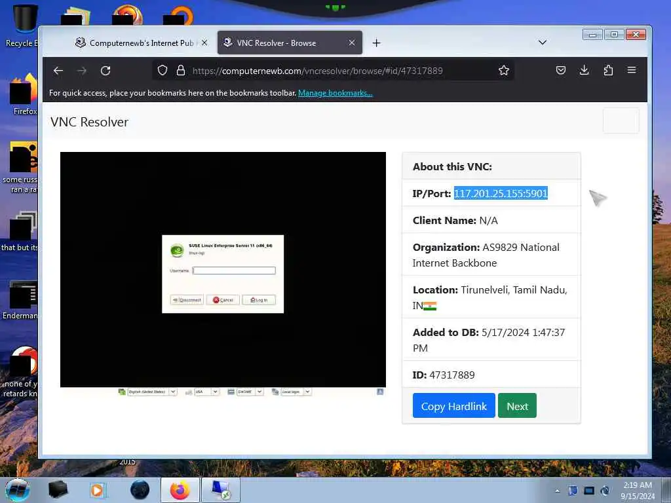Open the Firefox downloads panel
The height and width of the screenshot is (503, 671).
tap(584, 70)
